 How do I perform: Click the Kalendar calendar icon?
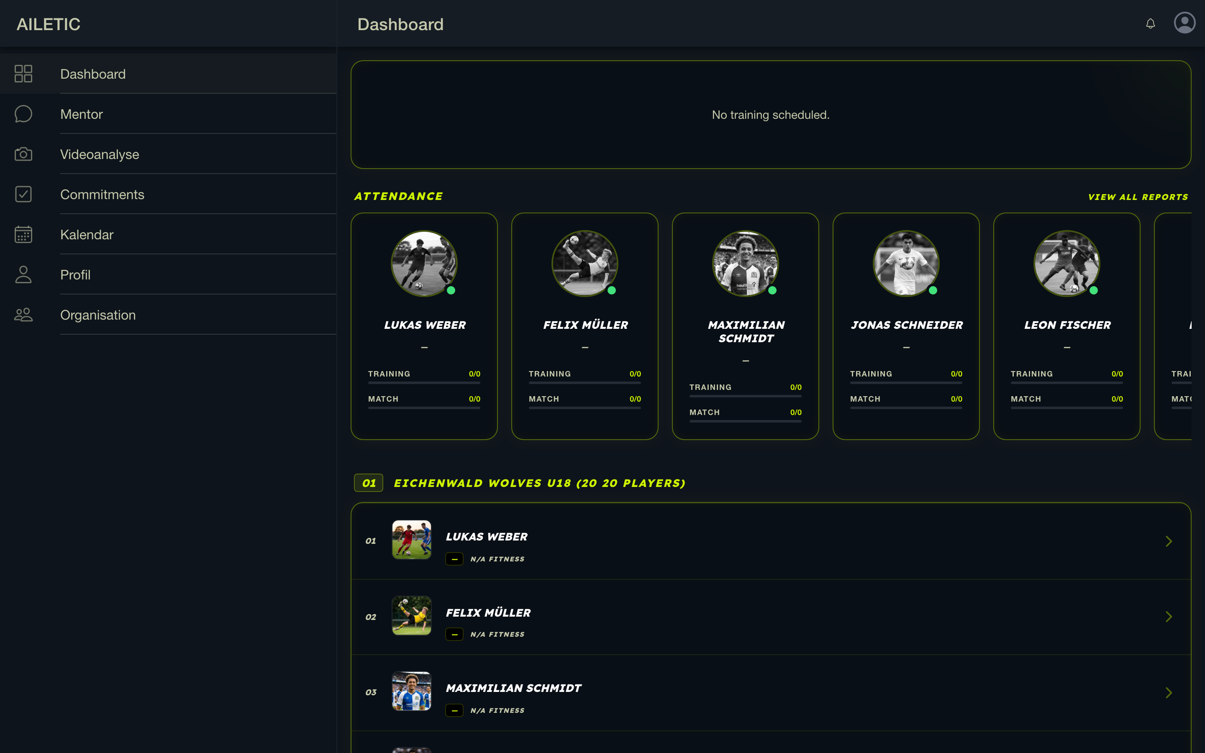coord(23,234)
